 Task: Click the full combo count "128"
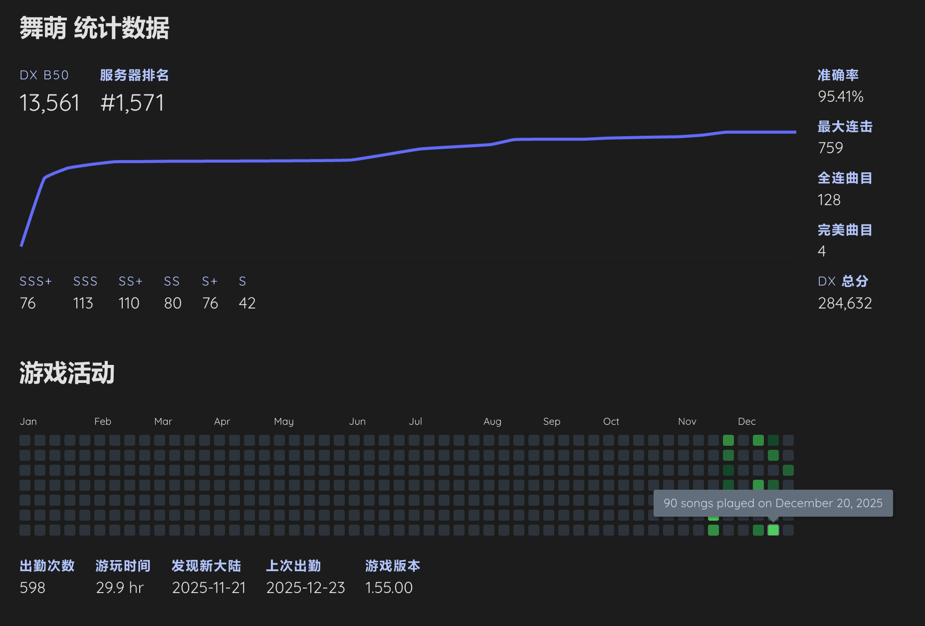829,200
